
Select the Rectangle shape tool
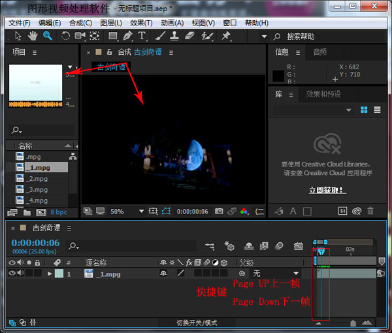coord(113,36)
